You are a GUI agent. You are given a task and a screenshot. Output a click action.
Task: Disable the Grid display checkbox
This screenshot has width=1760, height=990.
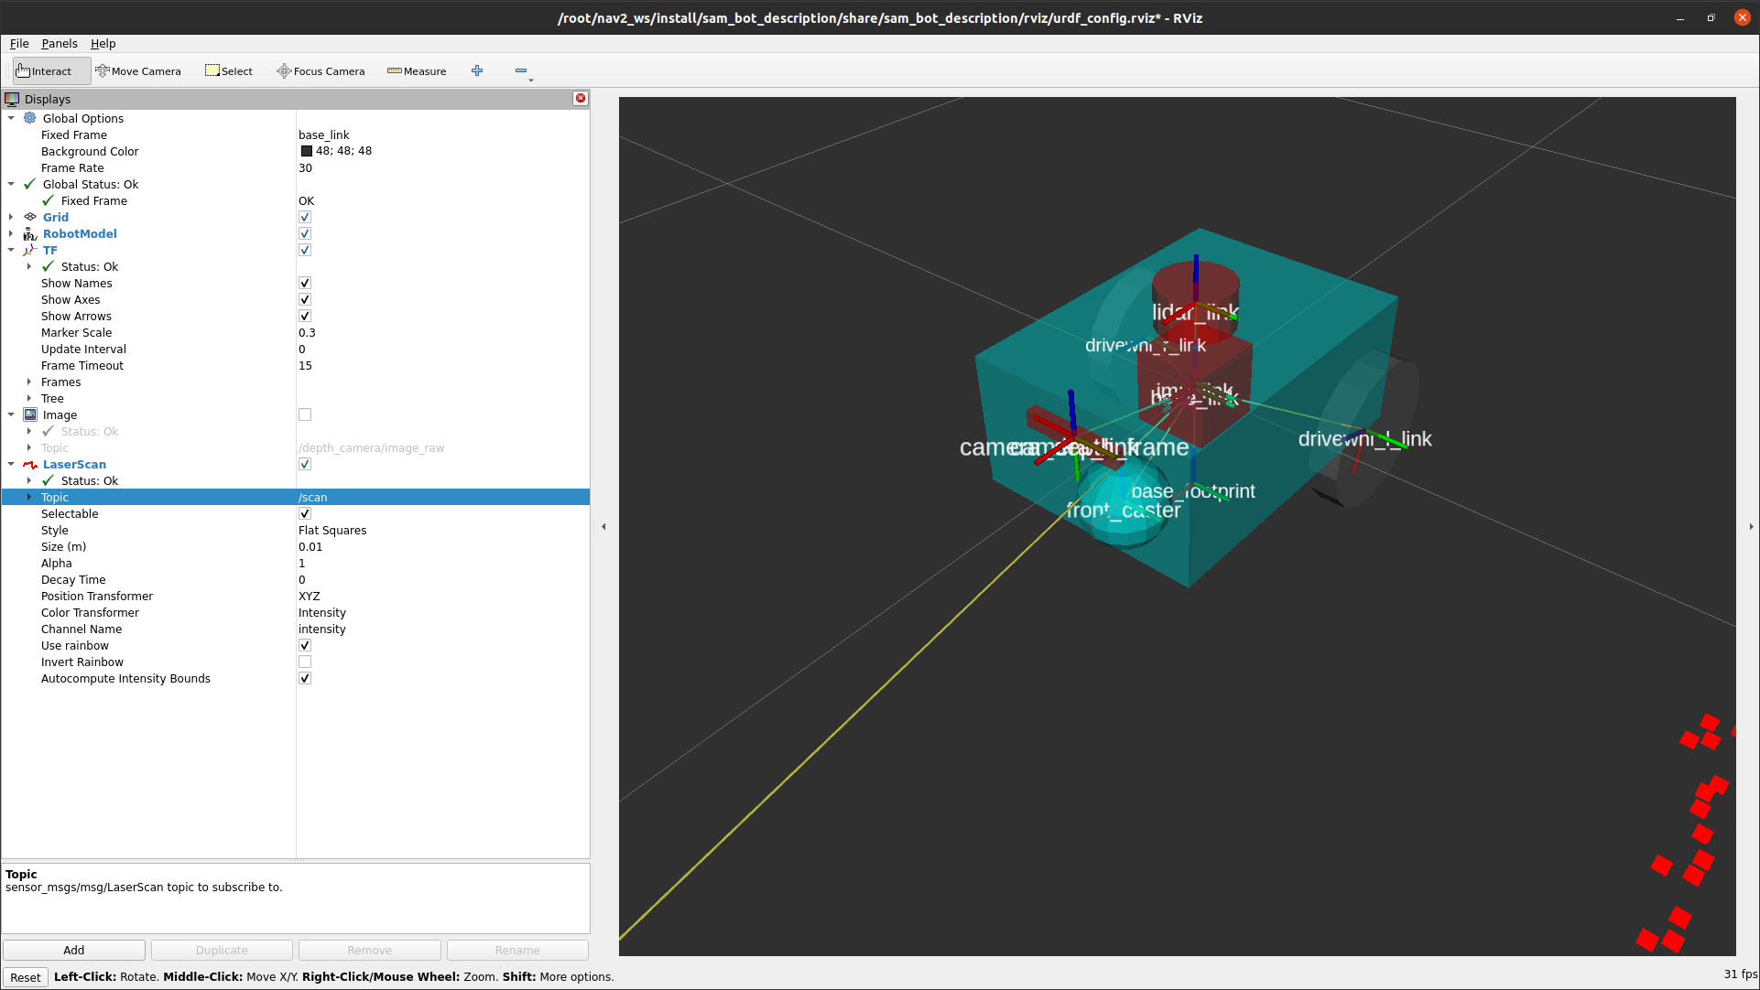click(x=305, y=217)
